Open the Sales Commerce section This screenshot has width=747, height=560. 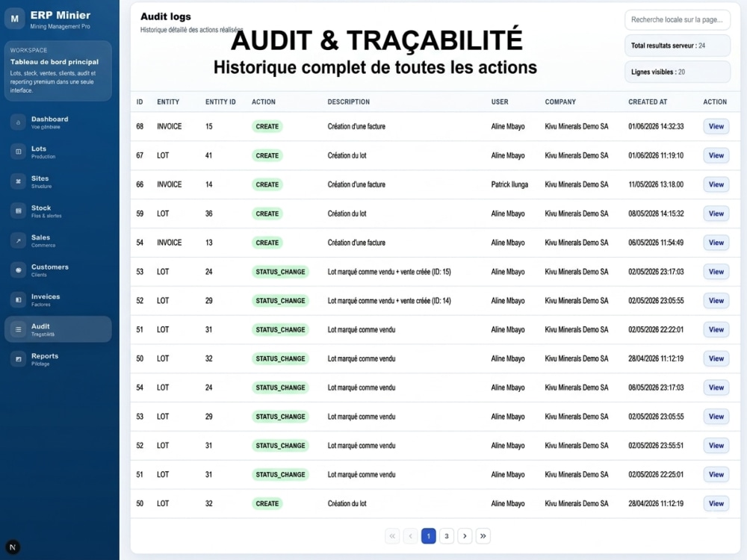click(x=58, y=240)
